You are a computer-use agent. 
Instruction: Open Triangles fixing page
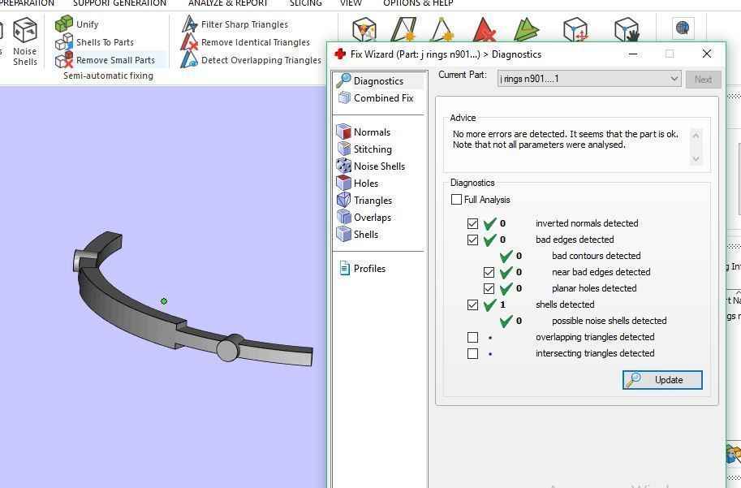[x=364, y=200]
